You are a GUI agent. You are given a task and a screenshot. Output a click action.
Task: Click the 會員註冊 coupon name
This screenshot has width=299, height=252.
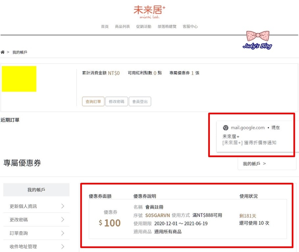coord(154,207)
